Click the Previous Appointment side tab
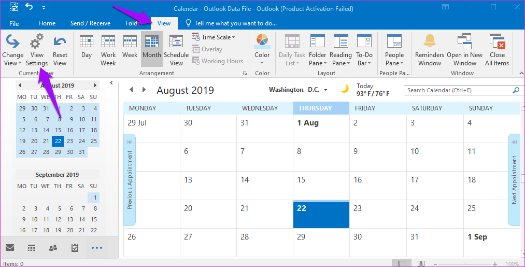Image resolution: width=525 pixels, height=267 pixels. click(x=130, y=180)
